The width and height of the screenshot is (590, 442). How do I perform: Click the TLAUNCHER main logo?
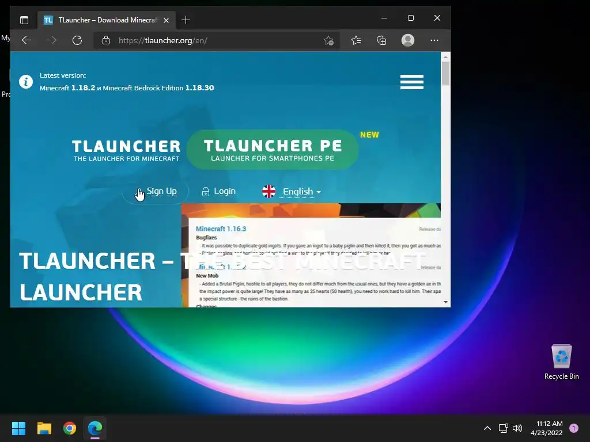coord(126,150)
